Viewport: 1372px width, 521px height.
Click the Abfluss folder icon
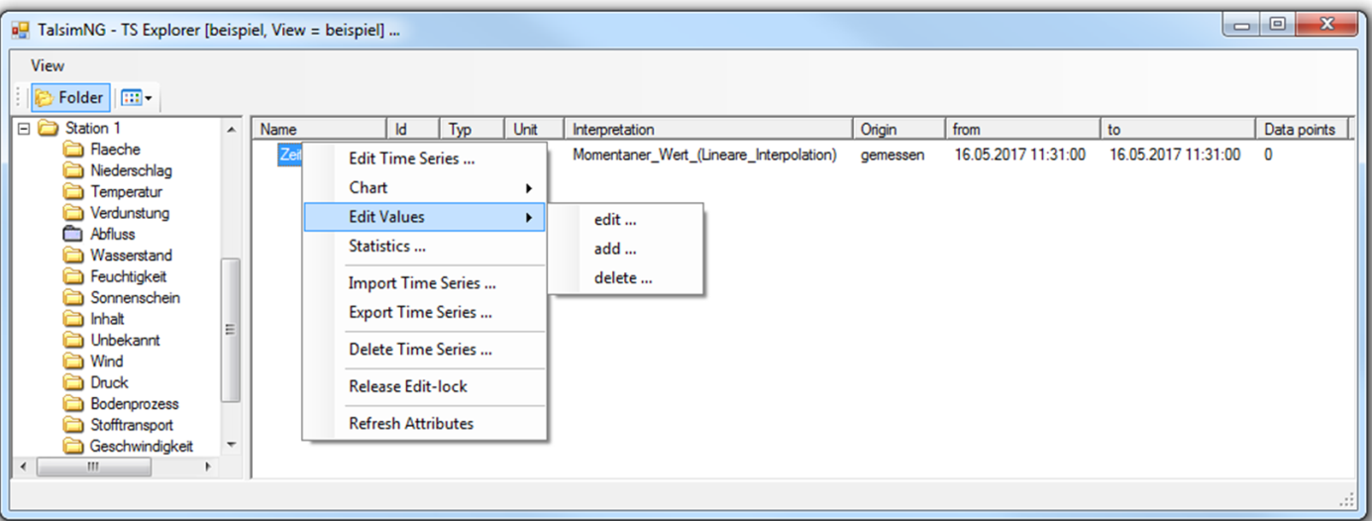point(73,235)
